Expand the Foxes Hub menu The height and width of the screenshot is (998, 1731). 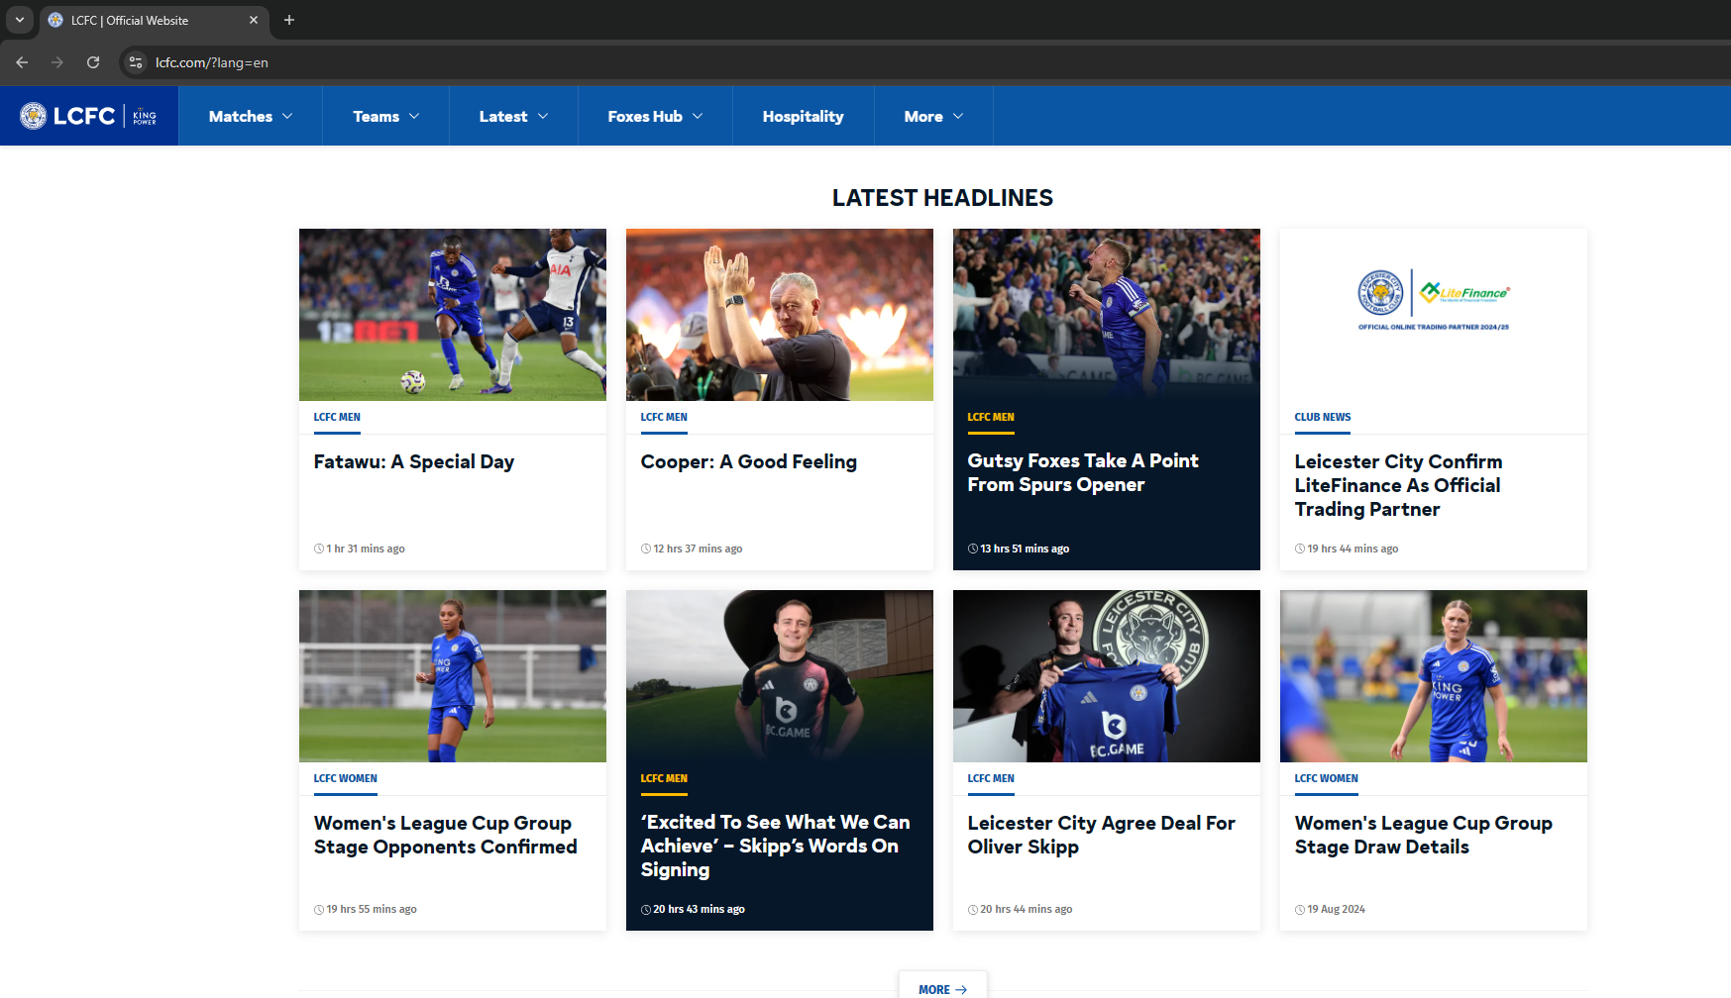click(x=655, y=116)
